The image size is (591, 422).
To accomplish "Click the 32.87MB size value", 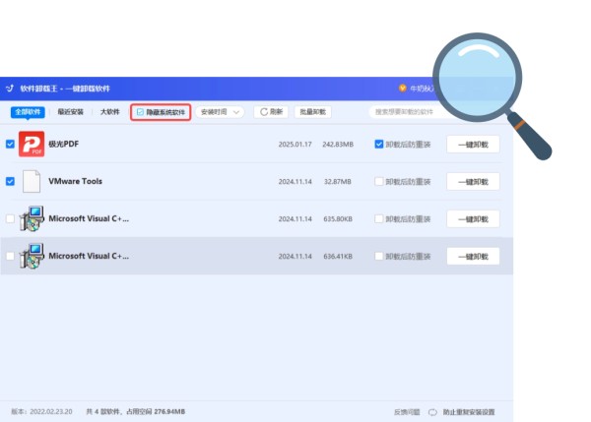I will 338,181.
